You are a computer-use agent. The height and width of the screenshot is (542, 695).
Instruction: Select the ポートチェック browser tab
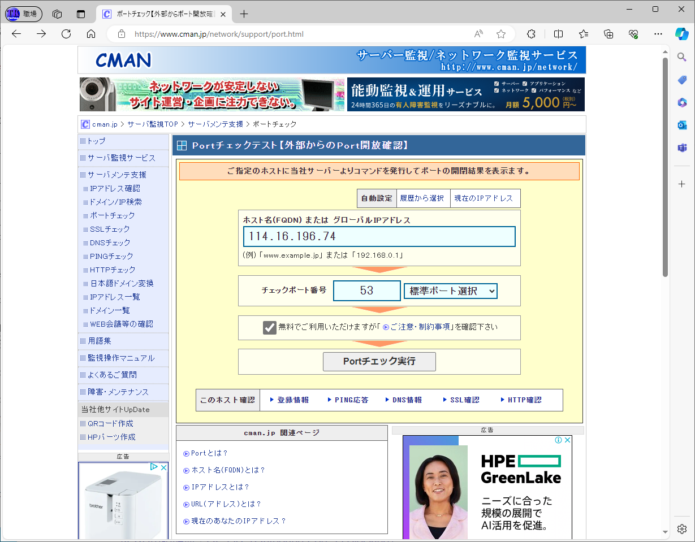[165, 14]
